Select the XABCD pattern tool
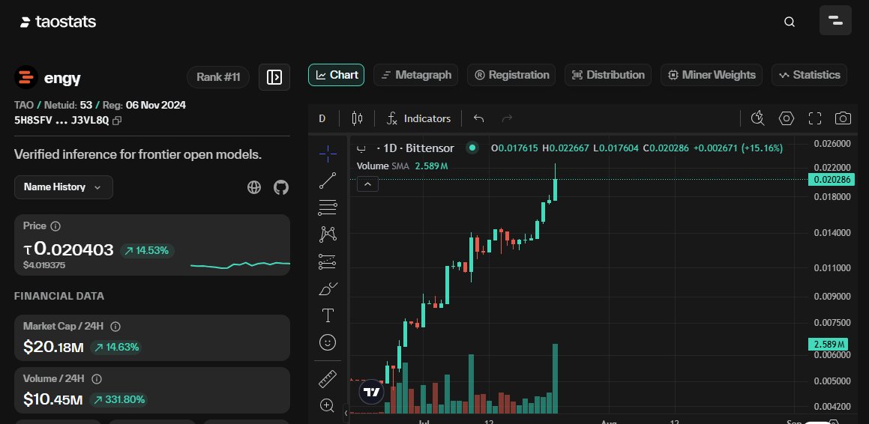Screen dimensions: 869x424 coord(328,234)
